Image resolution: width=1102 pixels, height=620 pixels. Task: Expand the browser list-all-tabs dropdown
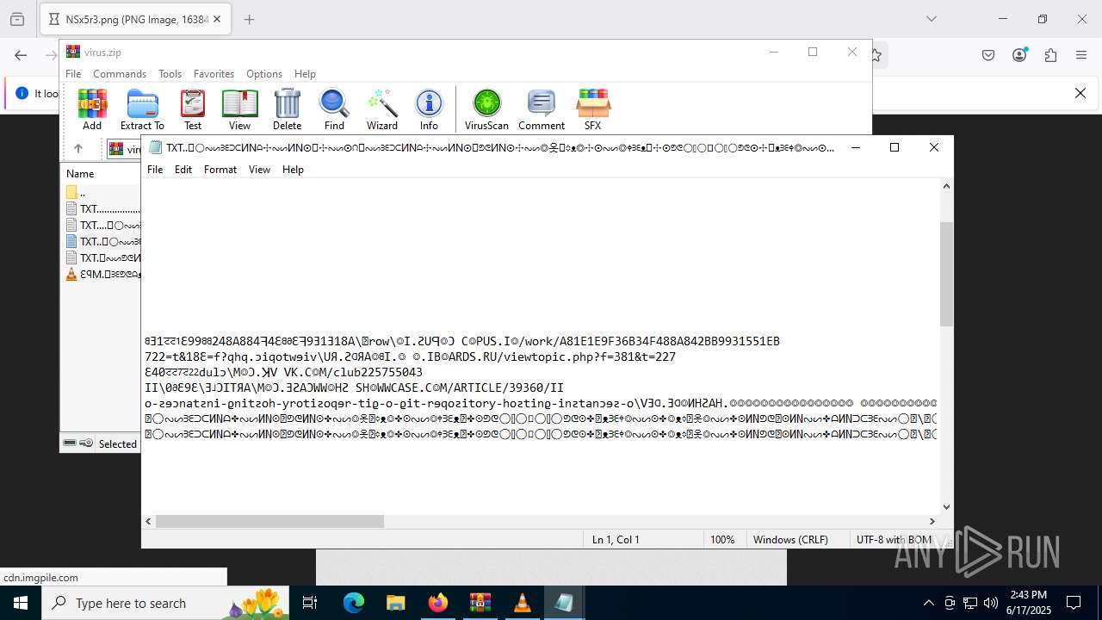[932, 19]
